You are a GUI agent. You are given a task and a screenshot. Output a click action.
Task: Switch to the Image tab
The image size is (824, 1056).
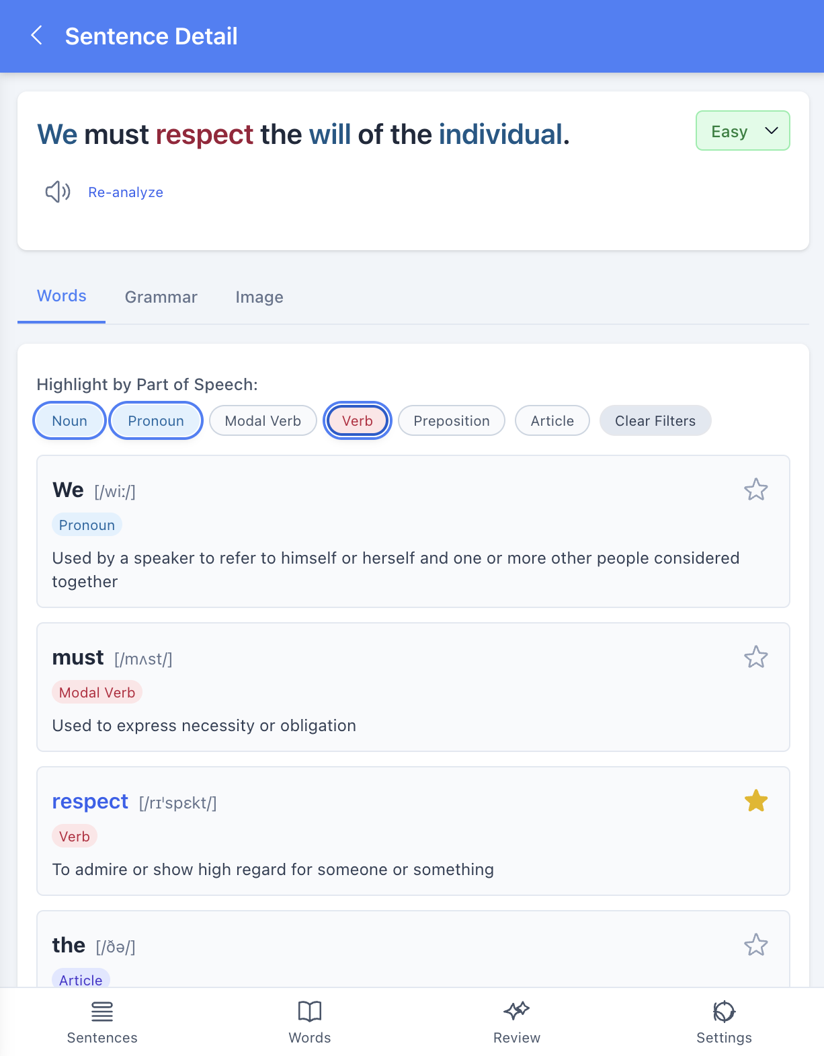[259, 297]
